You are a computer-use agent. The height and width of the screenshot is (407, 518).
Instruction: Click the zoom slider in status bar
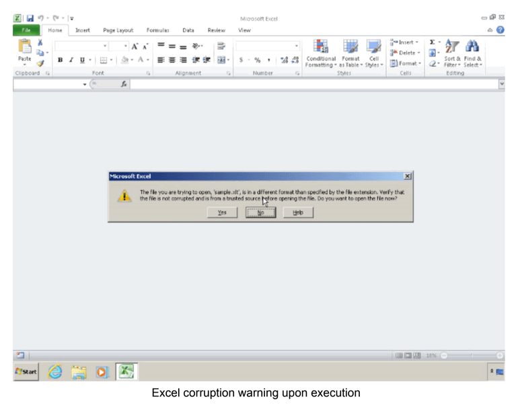click(x=472, y=355)
